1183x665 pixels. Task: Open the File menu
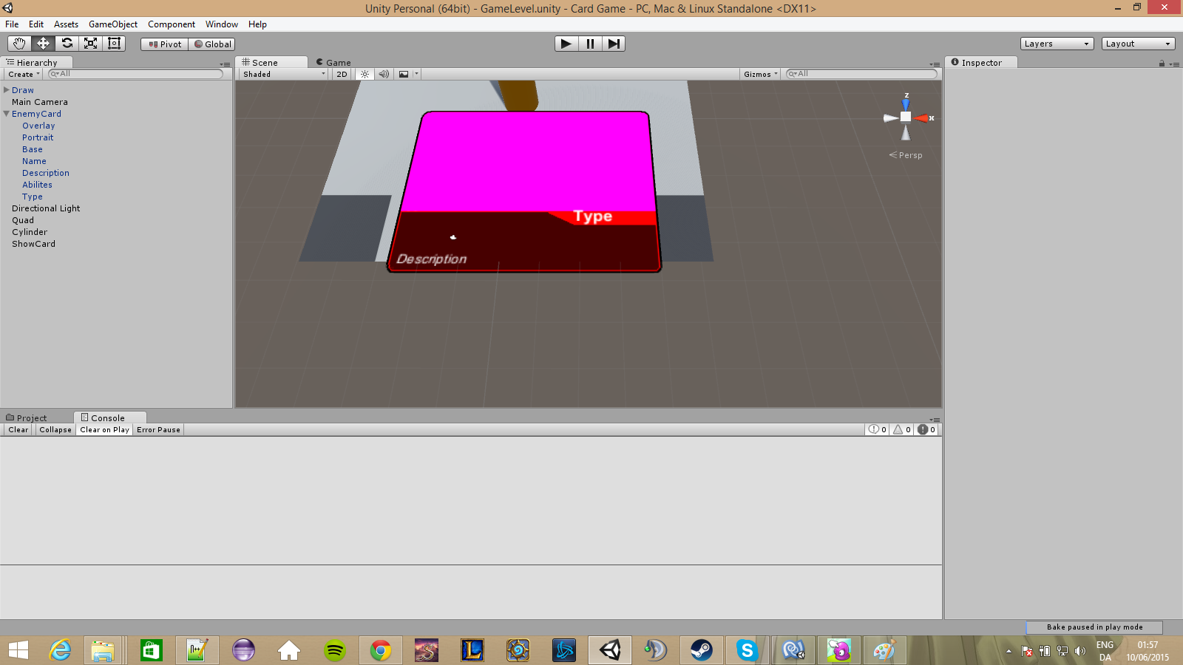point(12,24)
